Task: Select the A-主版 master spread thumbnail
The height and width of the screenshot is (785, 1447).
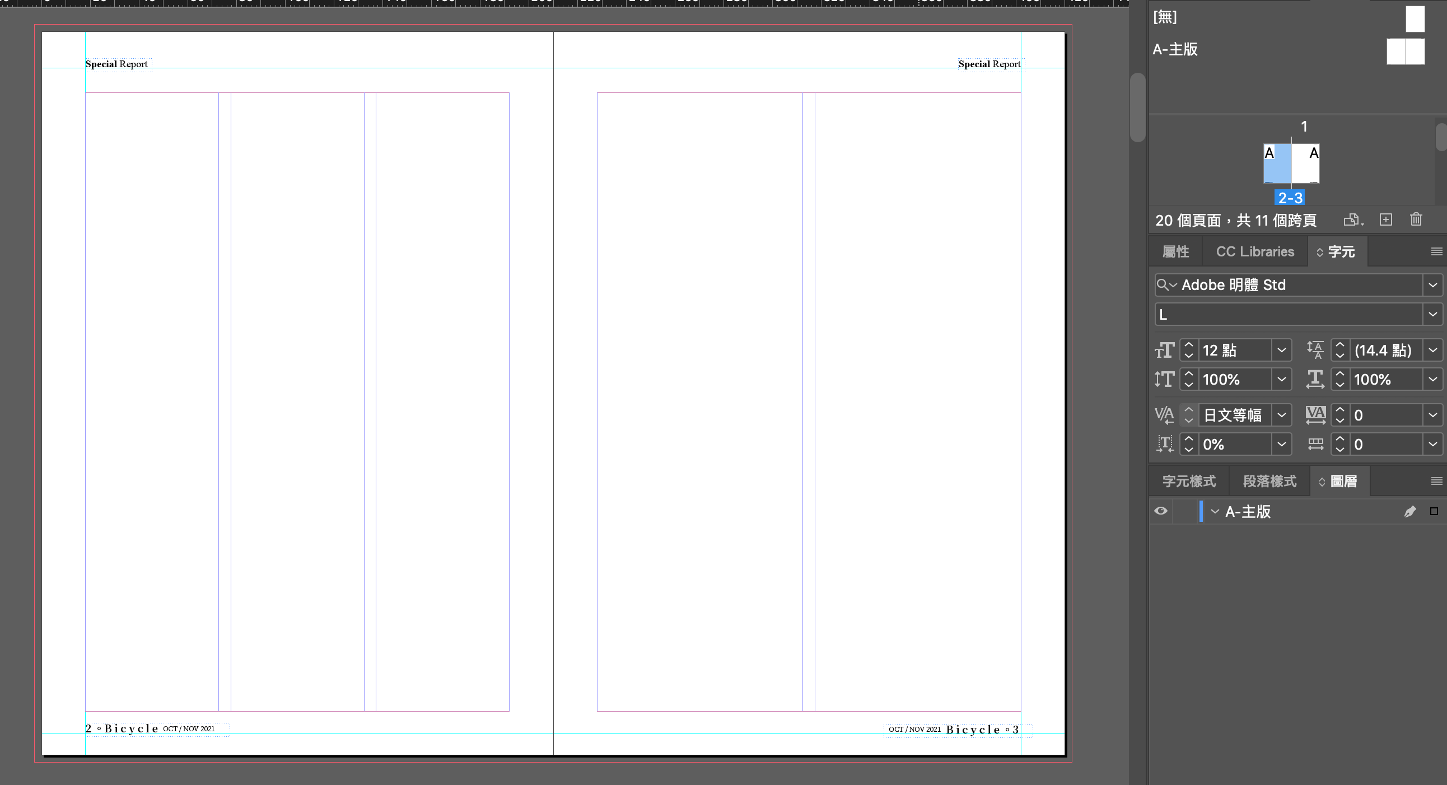Action: (x=1405, y=52)
